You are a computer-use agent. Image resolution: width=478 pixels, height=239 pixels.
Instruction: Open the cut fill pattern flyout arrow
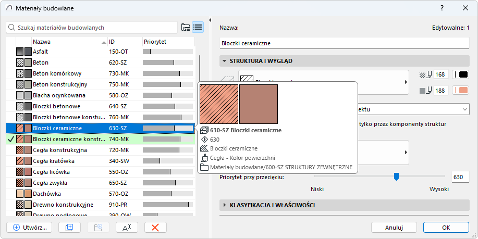click(406, 82)
